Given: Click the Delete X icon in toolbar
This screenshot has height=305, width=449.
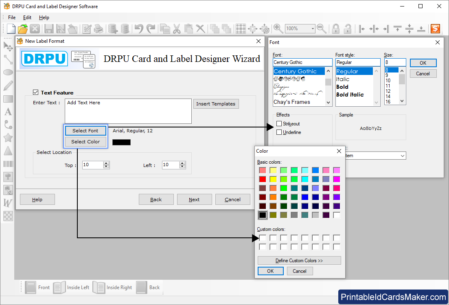Looking at the screenshot, I should (x=200, y=29).
